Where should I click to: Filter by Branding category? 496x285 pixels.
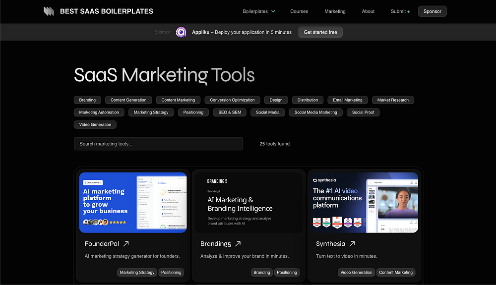click(87, 100)
